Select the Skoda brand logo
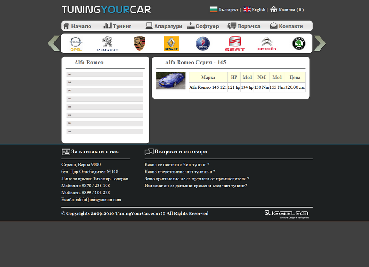The image size is (369, 267). click(298, 43)
